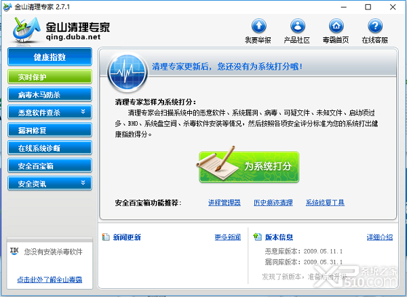Screen dimensions: 407x297
Task: Click the 新闻更新 newspaper icon
Action: [x=106, y=237]
